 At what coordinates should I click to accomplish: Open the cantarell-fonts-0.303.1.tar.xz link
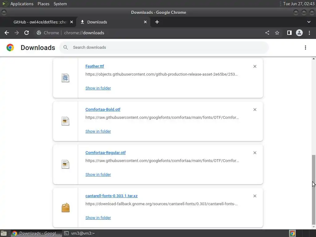(111, 196)
